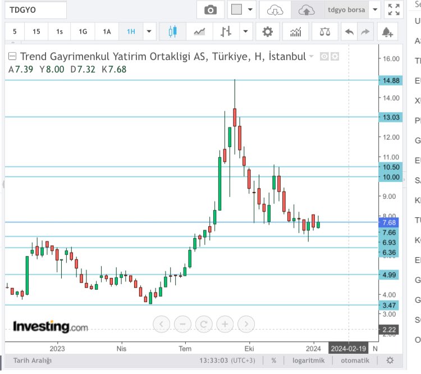Undo the last action with back arrow
The width and height of the screenshot is (421, 374).
click(x=349, y=32)
